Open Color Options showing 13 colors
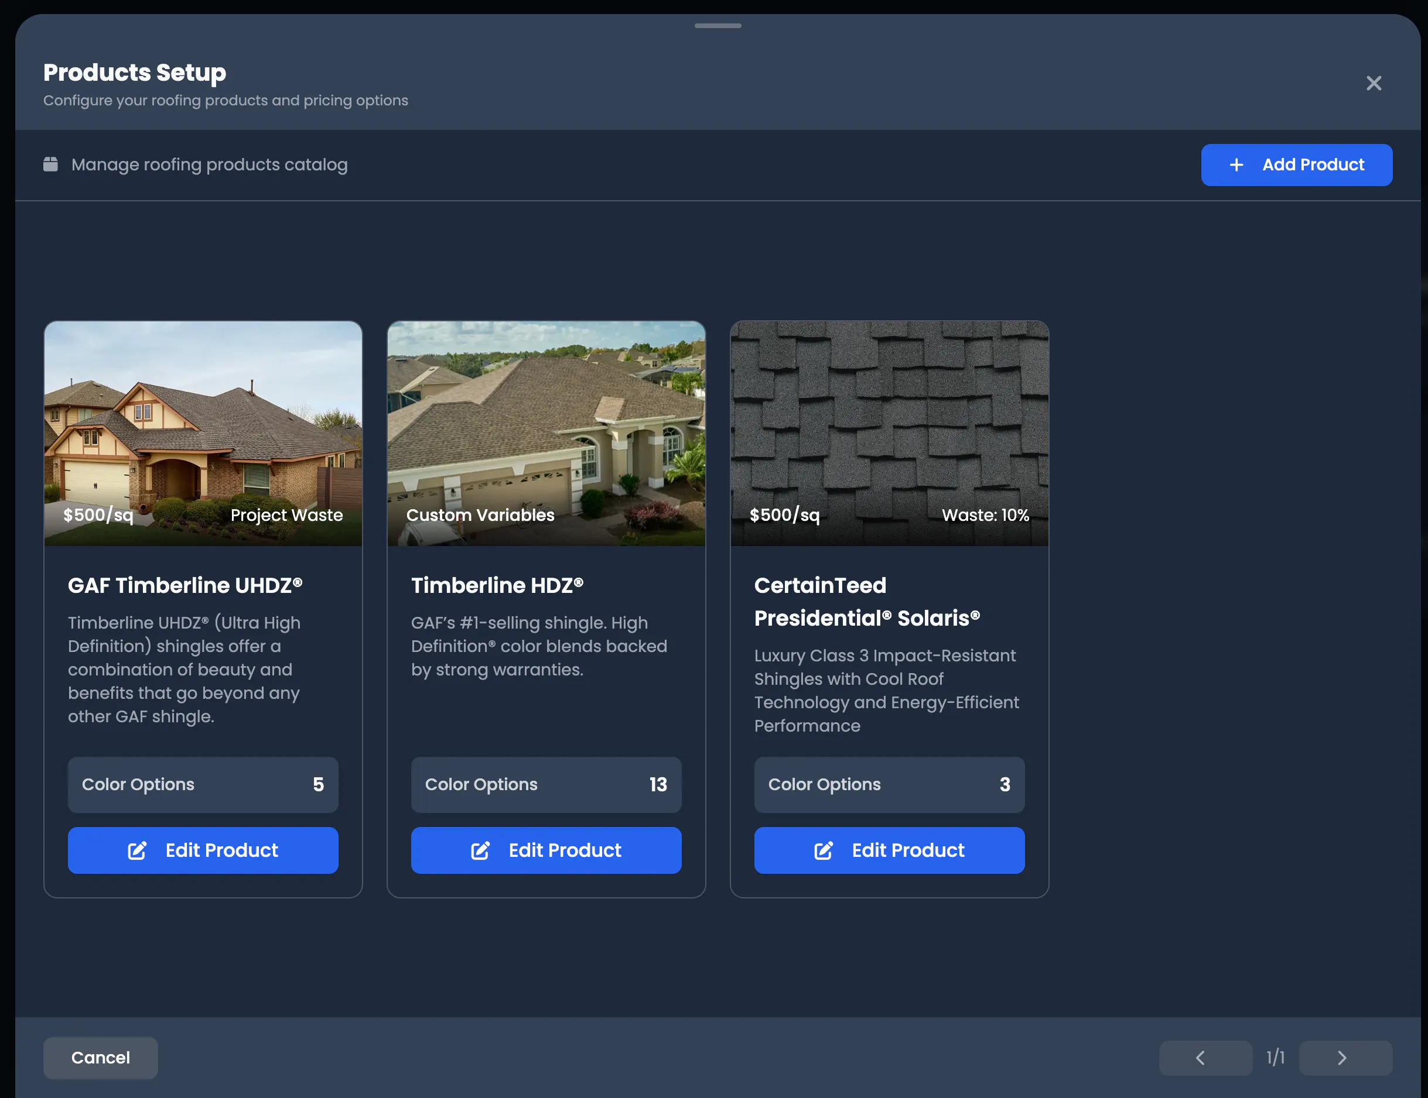Screen dimensions: 1428x1098 click(x=546, y=784)
